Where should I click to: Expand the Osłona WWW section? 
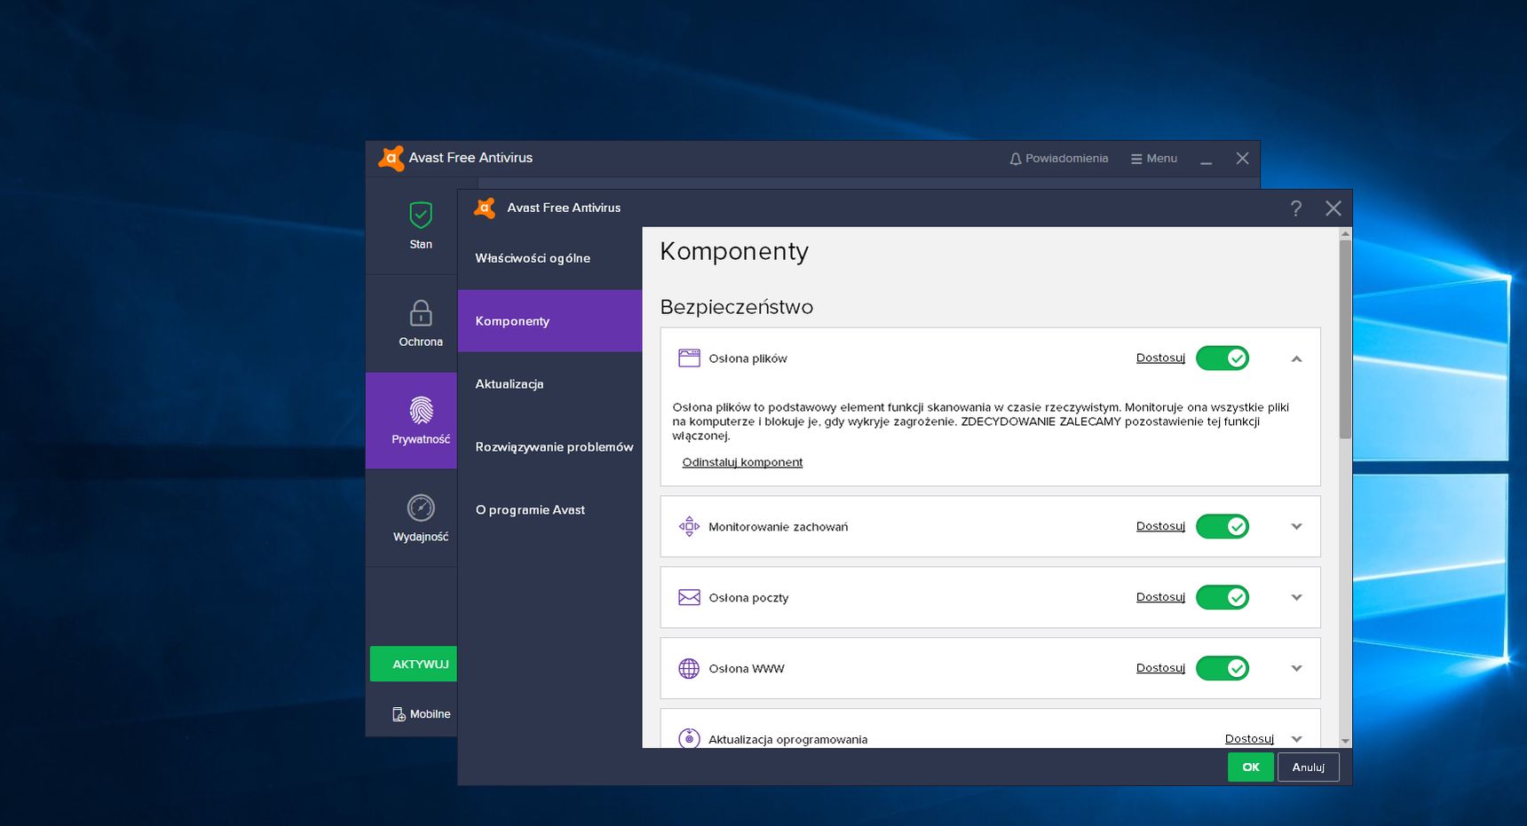point(1296,668)
